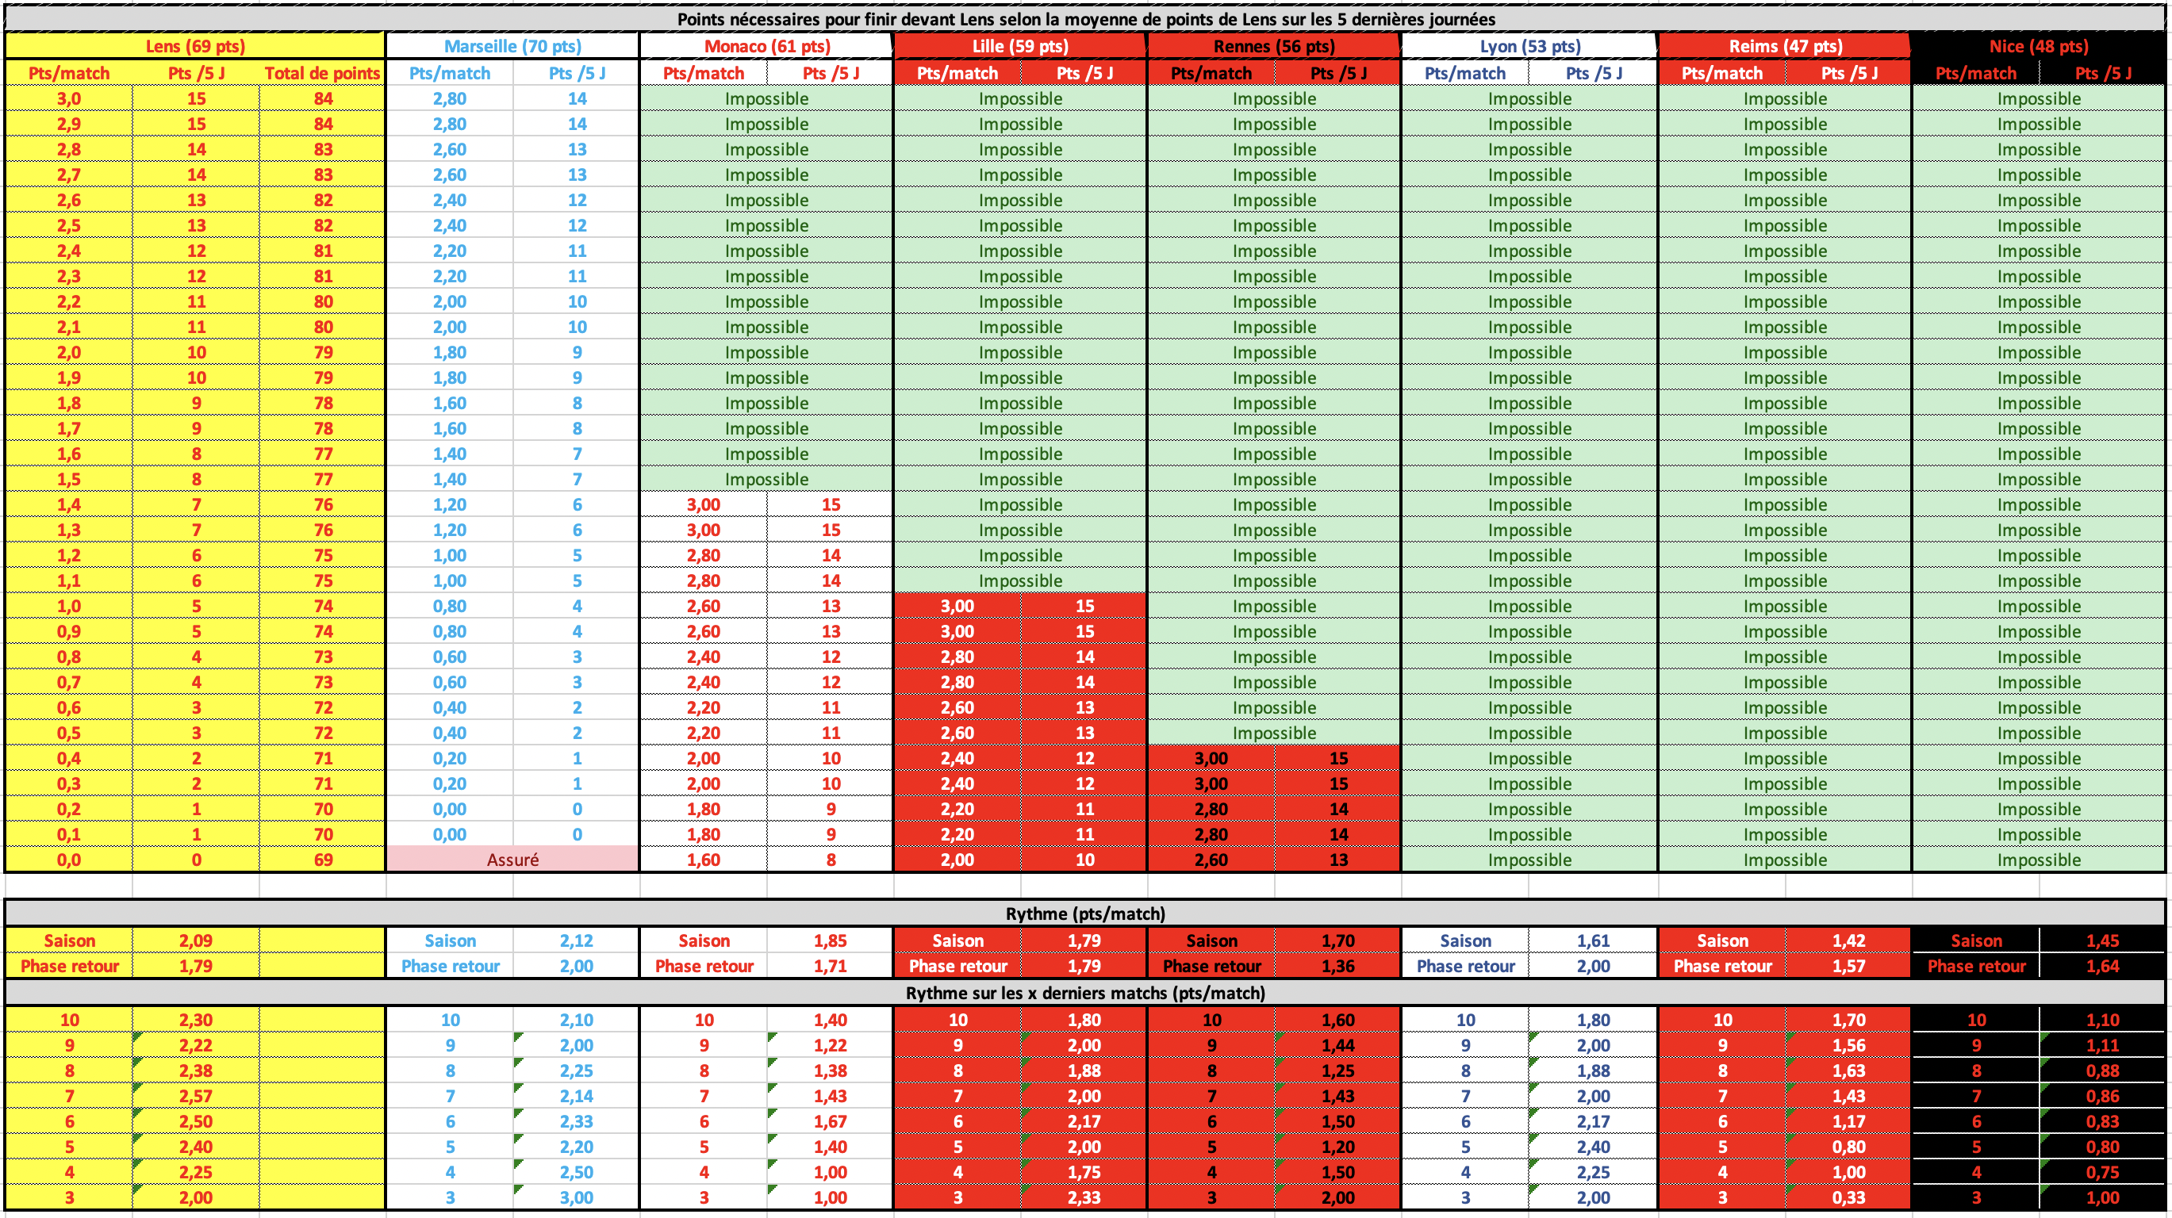The width and height of the screenshot is (2172, 1218).
Task: Click Nice "Impossible" cell in Lens 3,0 row
Action: point(2039,98)
